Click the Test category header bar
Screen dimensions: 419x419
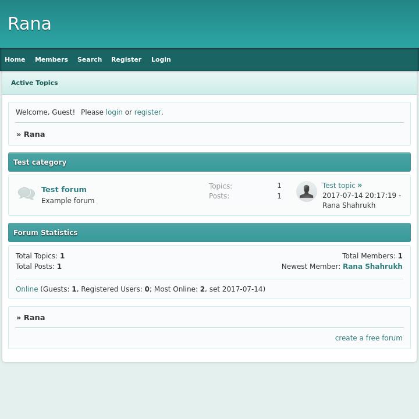210,162
